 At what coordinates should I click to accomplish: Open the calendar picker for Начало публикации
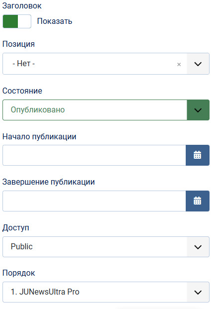click(198, 155)
